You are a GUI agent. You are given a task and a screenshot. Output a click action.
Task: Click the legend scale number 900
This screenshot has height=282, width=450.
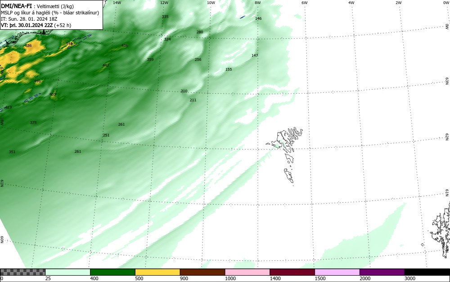pos(184,278)
